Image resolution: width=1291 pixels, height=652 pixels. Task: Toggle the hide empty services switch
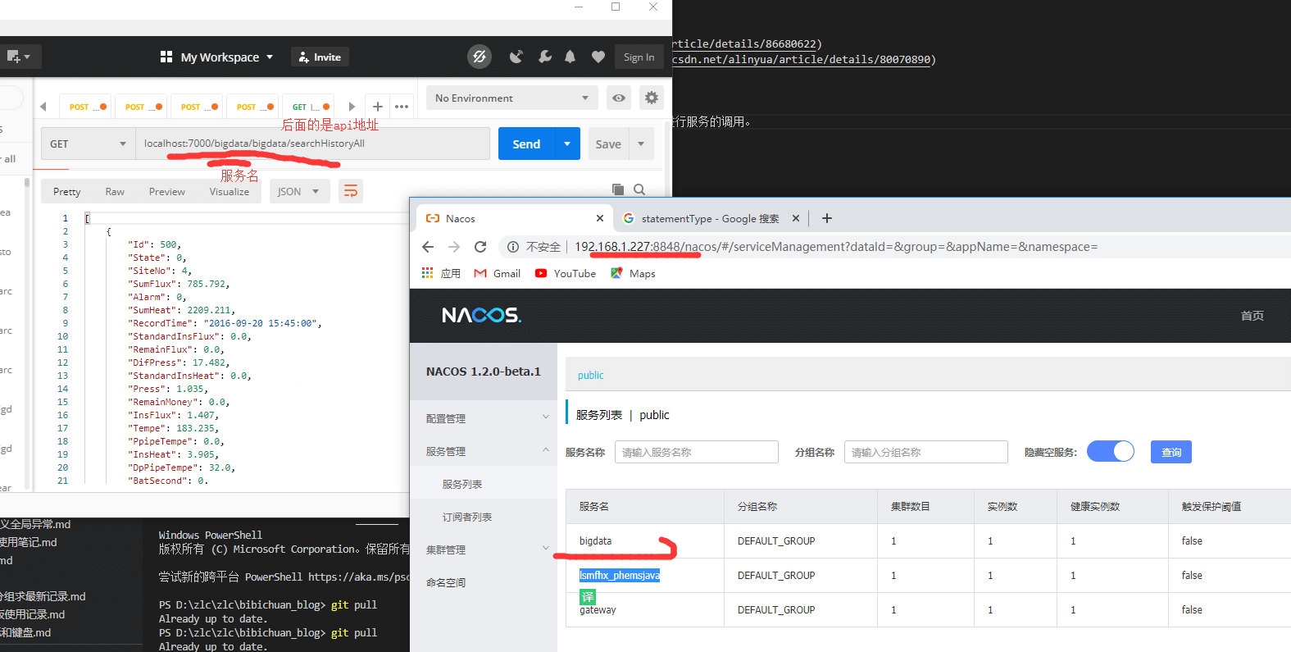point(1110,452)
